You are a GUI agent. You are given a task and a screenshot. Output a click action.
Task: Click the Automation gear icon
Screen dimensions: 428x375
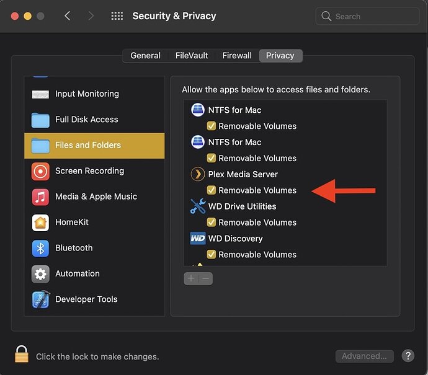pyautogui.click(x=40, y=274)
